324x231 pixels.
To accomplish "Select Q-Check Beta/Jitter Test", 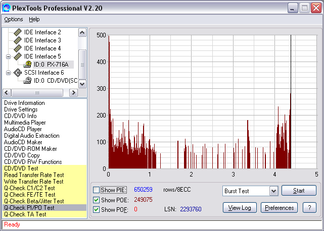I will click(44, 201).
